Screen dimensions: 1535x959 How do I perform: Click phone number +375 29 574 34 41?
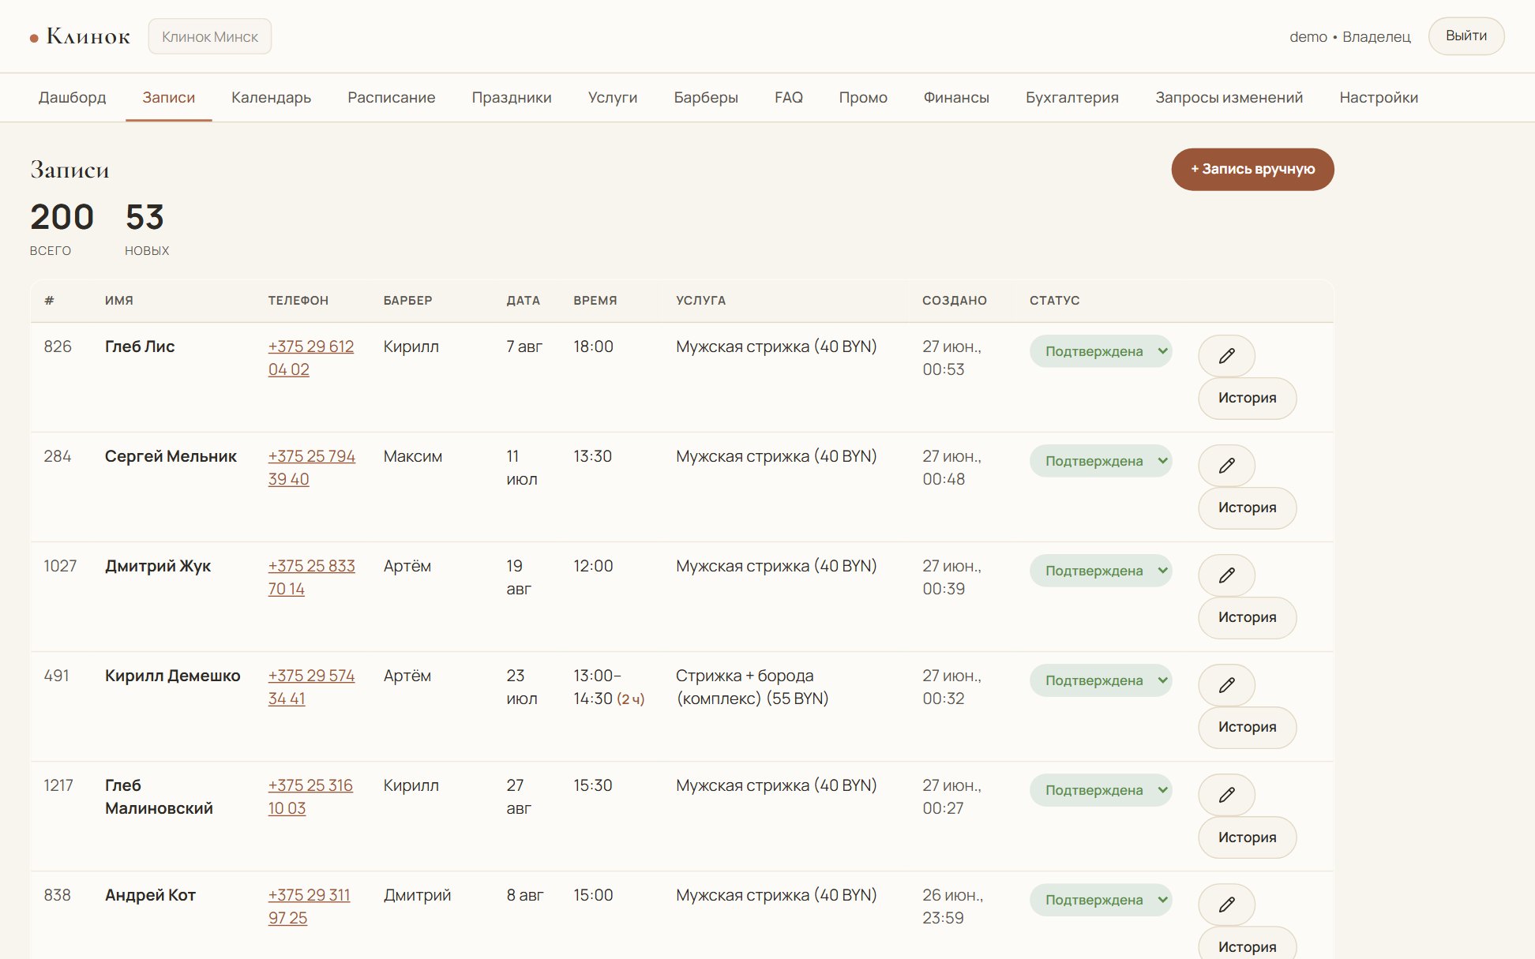click(x=312, y=687)
